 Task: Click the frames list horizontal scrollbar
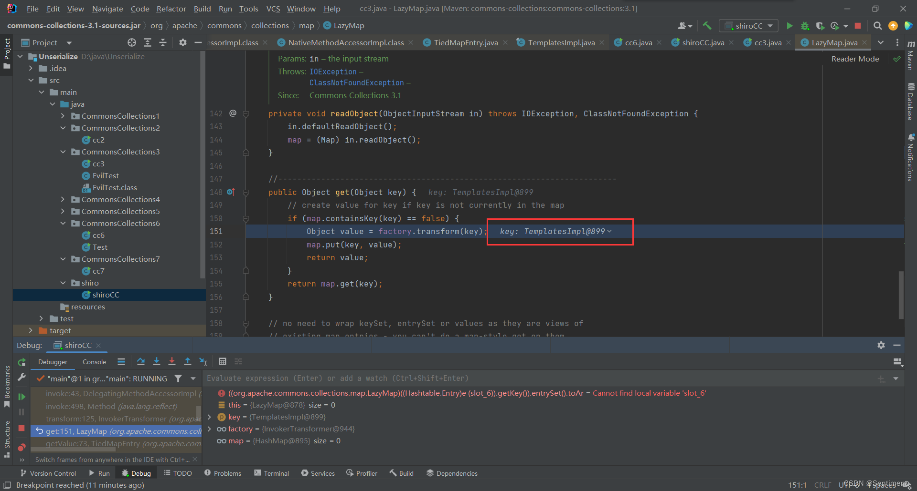pos(73,449)
